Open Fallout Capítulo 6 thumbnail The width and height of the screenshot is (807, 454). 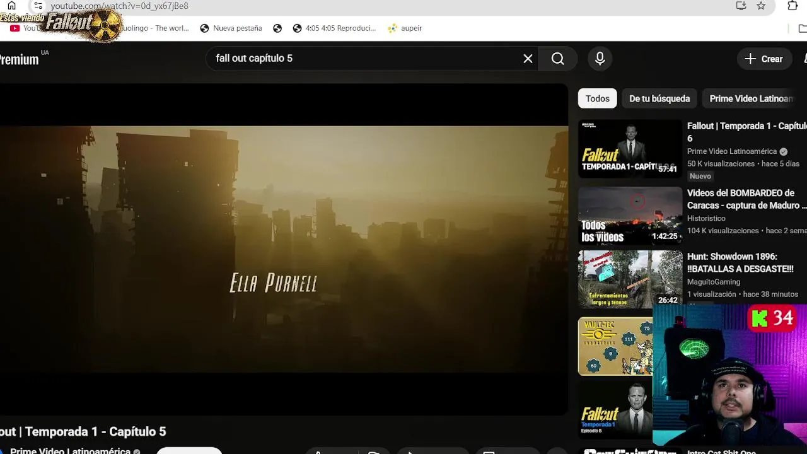[630, 149]
